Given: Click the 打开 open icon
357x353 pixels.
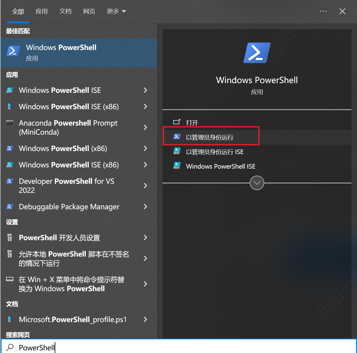Looking at the screenshot, I should (x=177, y=122).
